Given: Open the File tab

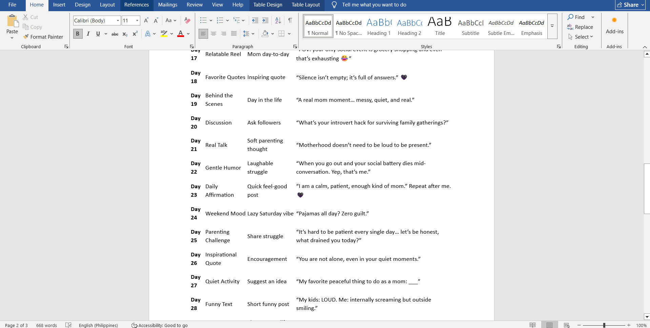Looking at the screenshot, I should pyautogui.click(x=12, y=5).
